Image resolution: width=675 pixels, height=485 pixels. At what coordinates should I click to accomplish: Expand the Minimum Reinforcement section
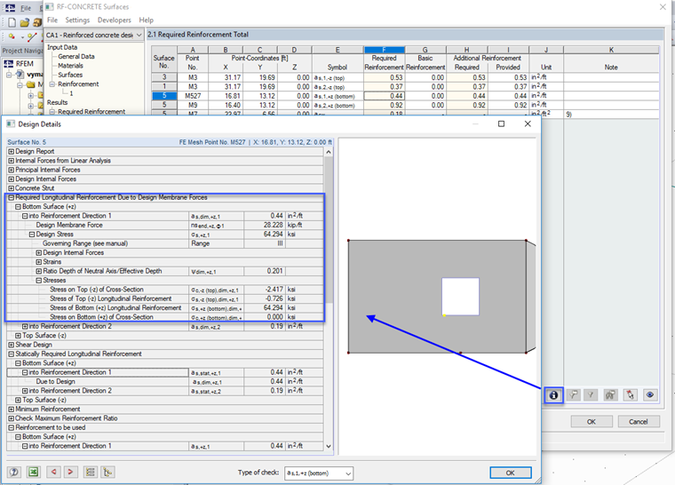pos(12,409)
